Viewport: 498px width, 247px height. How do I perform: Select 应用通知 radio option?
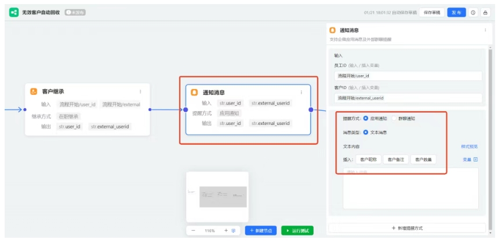(366, 119)
